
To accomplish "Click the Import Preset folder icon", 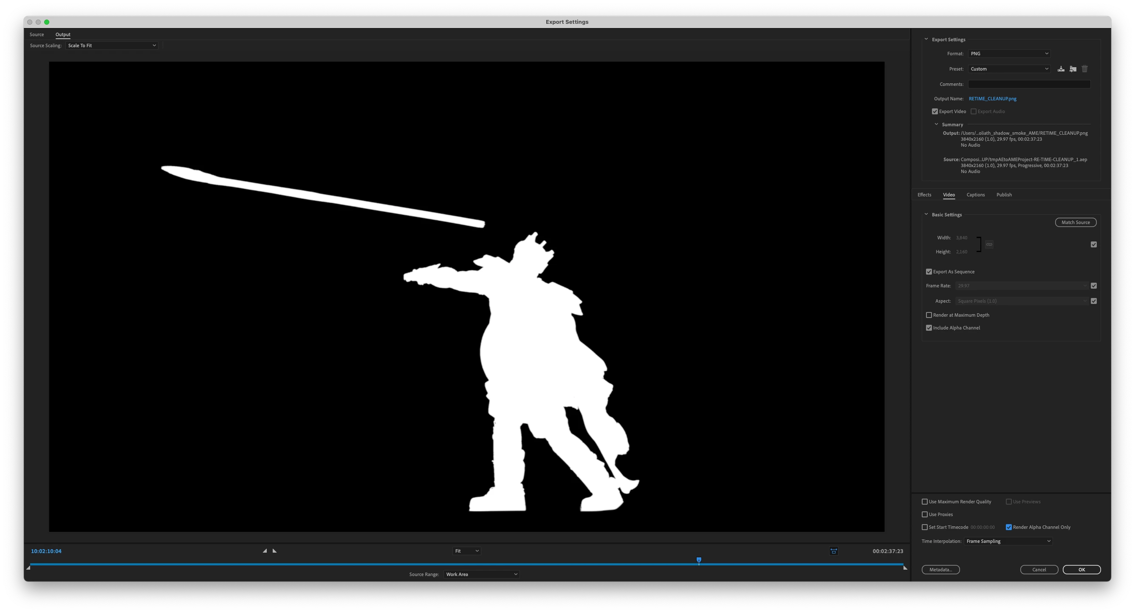I will coord(1073,69).
